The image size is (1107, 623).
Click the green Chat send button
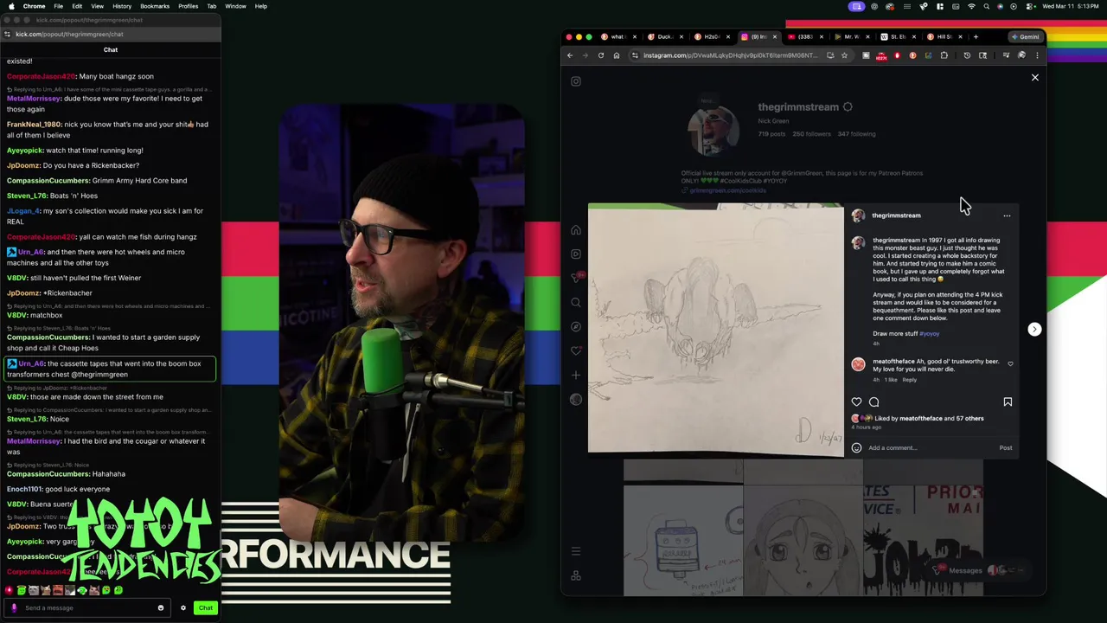(x=205, y=608)
